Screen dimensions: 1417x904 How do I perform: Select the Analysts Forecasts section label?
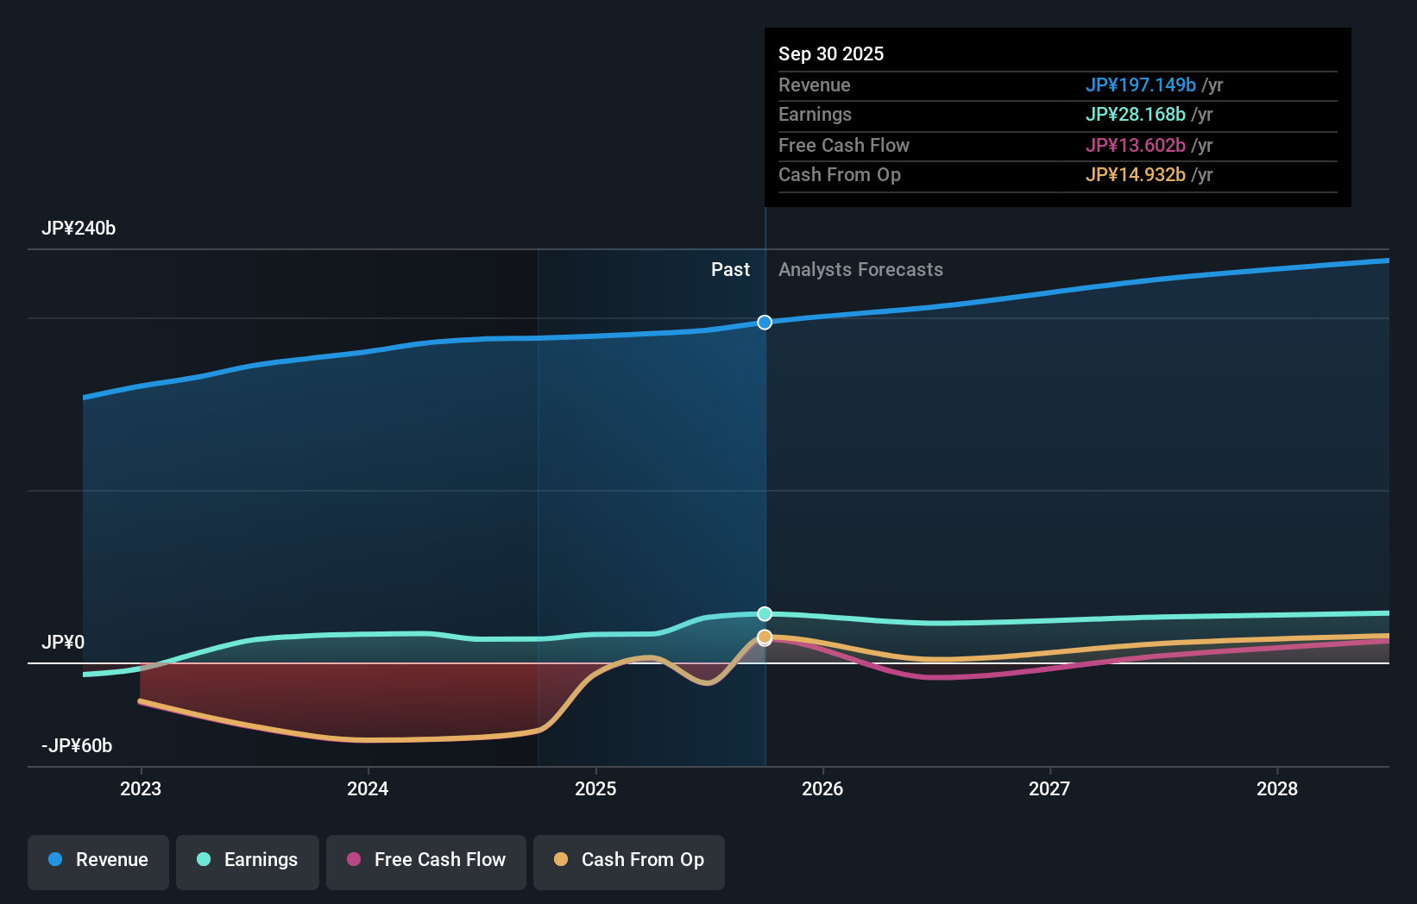pyautogui.click(x=860, y=269)
